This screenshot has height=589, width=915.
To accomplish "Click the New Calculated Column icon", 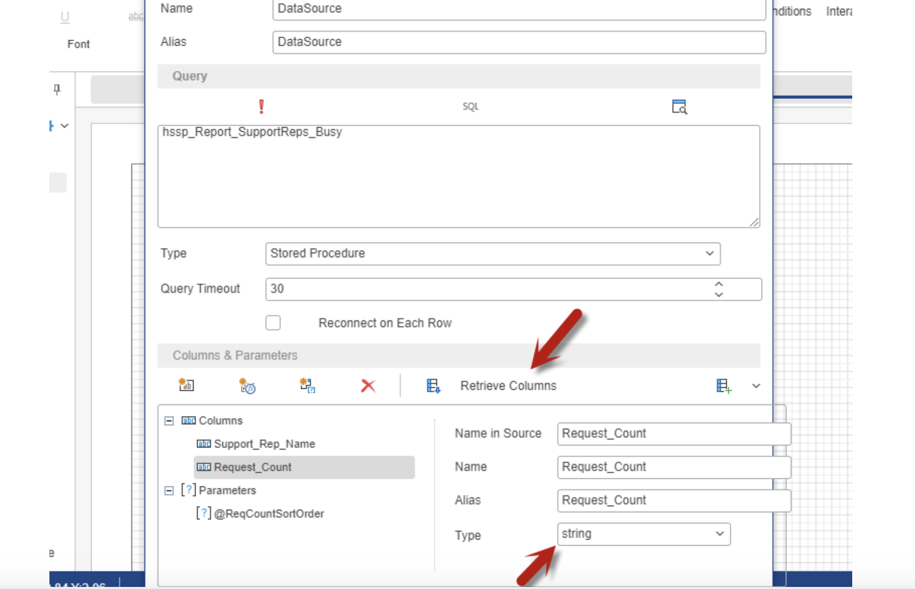I will [x=247, y=385].
